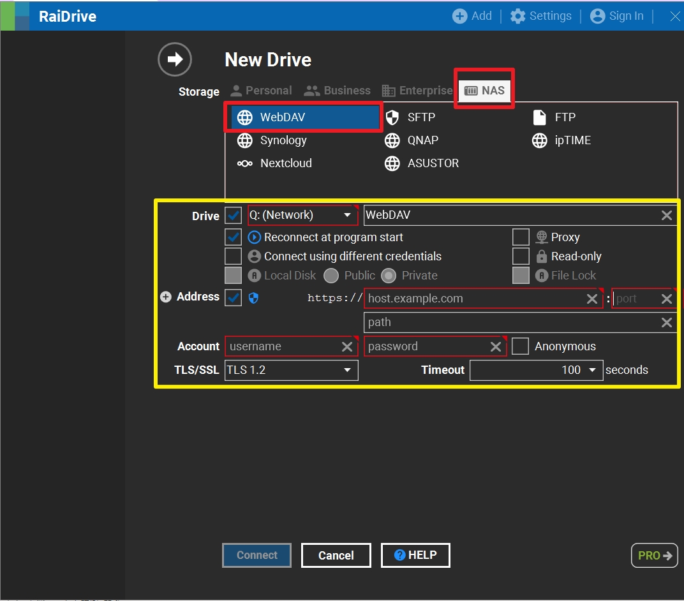The image size is (684, 601).
Task: Choose the FTP file icon
Action: 540,117
